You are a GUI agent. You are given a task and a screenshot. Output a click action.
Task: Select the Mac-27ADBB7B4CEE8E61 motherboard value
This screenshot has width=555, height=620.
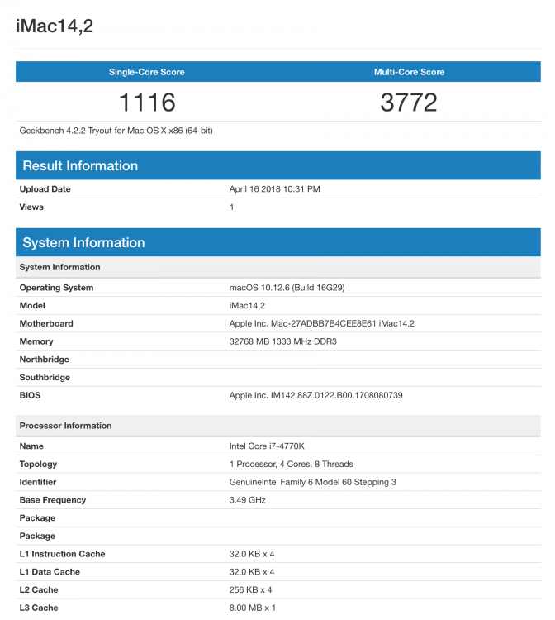point(322,323)
